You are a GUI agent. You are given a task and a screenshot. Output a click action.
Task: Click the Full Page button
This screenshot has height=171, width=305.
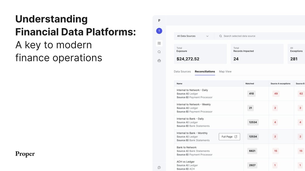point(229,137)
